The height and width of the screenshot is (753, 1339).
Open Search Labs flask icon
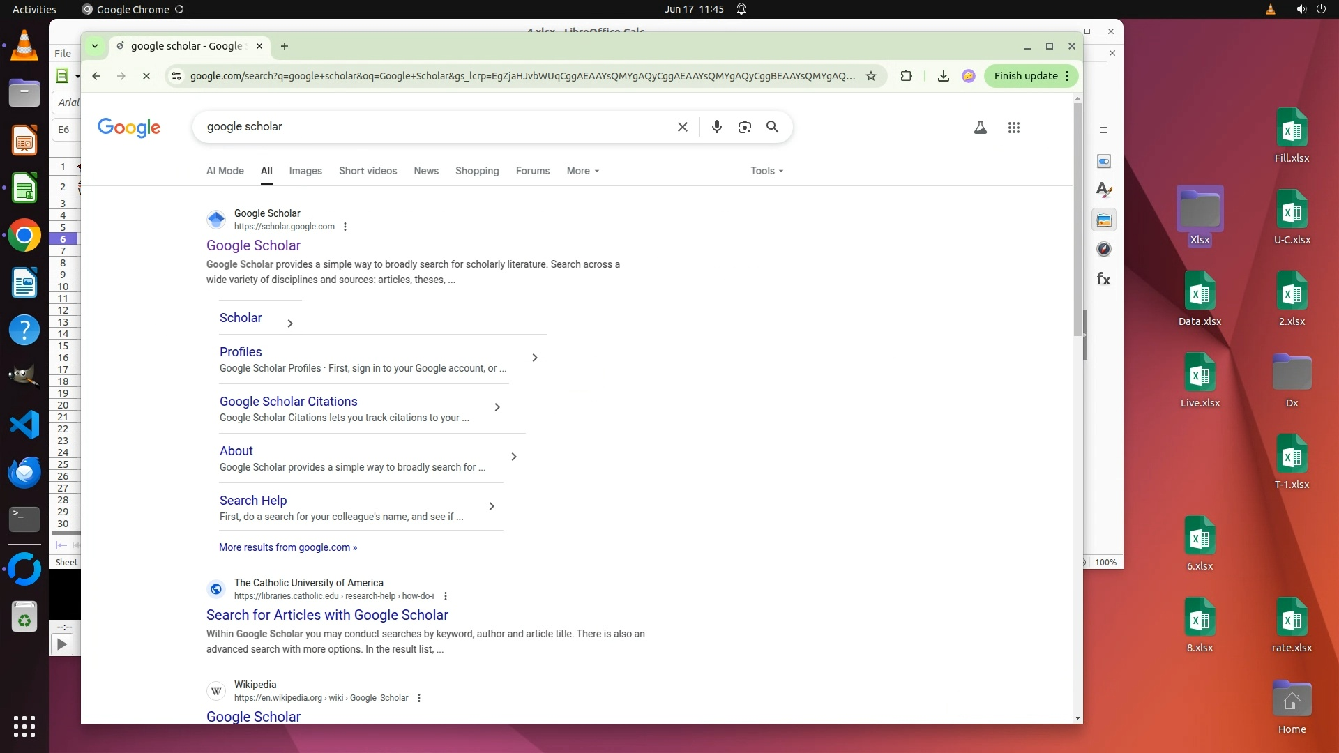980,128
